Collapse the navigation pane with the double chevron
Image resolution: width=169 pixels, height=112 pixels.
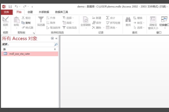point(56,38)
